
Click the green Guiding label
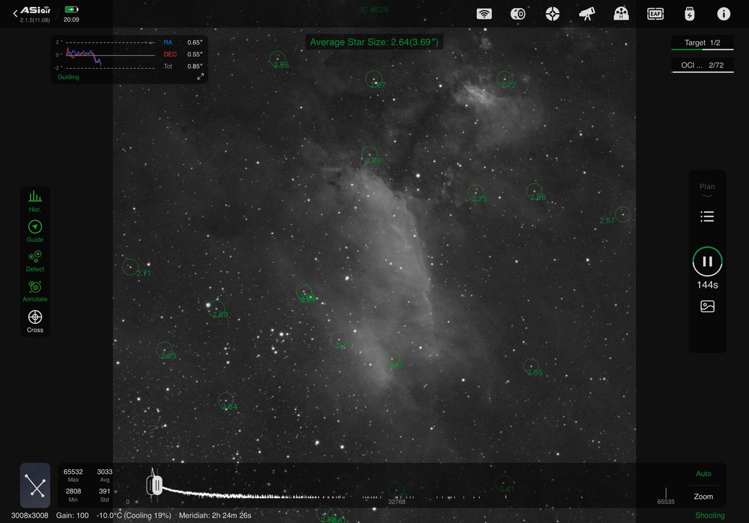68,77
